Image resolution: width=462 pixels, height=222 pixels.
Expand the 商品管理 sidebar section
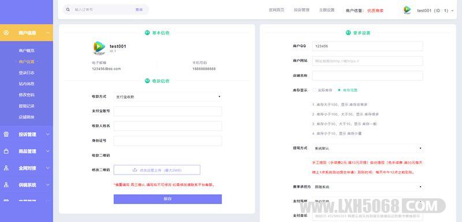click(48, 151)
